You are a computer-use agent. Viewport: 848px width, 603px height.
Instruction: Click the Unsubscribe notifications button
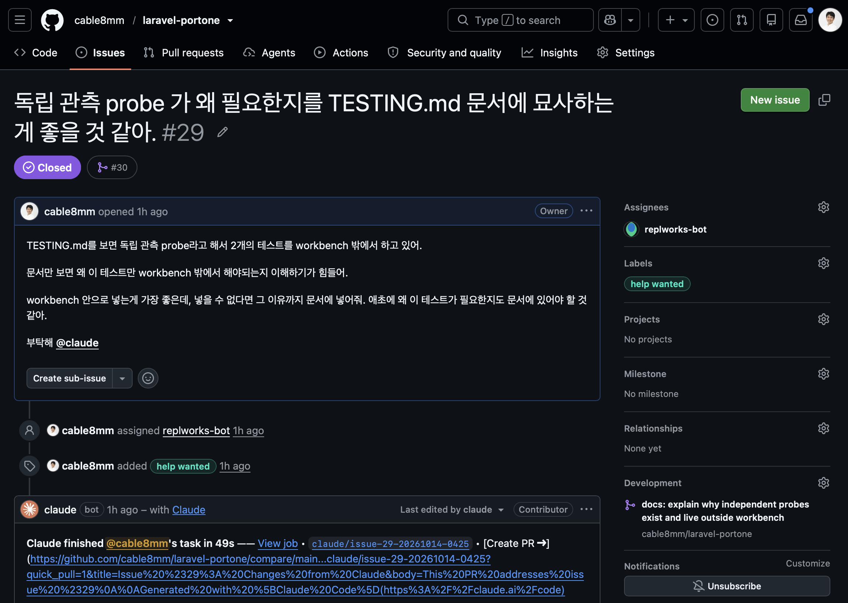point(727,586)
